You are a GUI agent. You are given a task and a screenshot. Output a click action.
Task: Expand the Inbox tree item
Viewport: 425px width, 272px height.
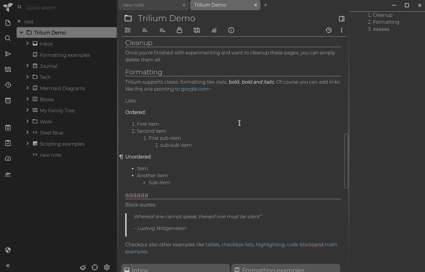point(27,44)
